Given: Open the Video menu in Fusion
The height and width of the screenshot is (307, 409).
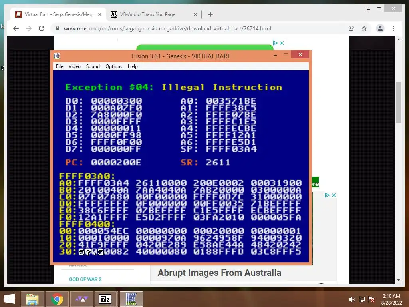Looking at the screenshot, I should pyautogui.click(x=75, y=66).
